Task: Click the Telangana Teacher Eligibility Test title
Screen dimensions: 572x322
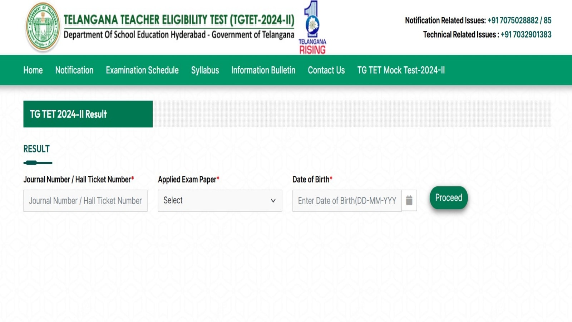Action: coord(179,20)
